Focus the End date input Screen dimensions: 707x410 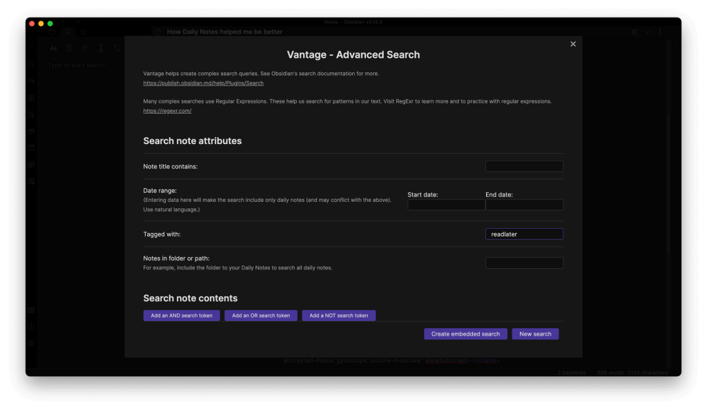tap(524, 205)
